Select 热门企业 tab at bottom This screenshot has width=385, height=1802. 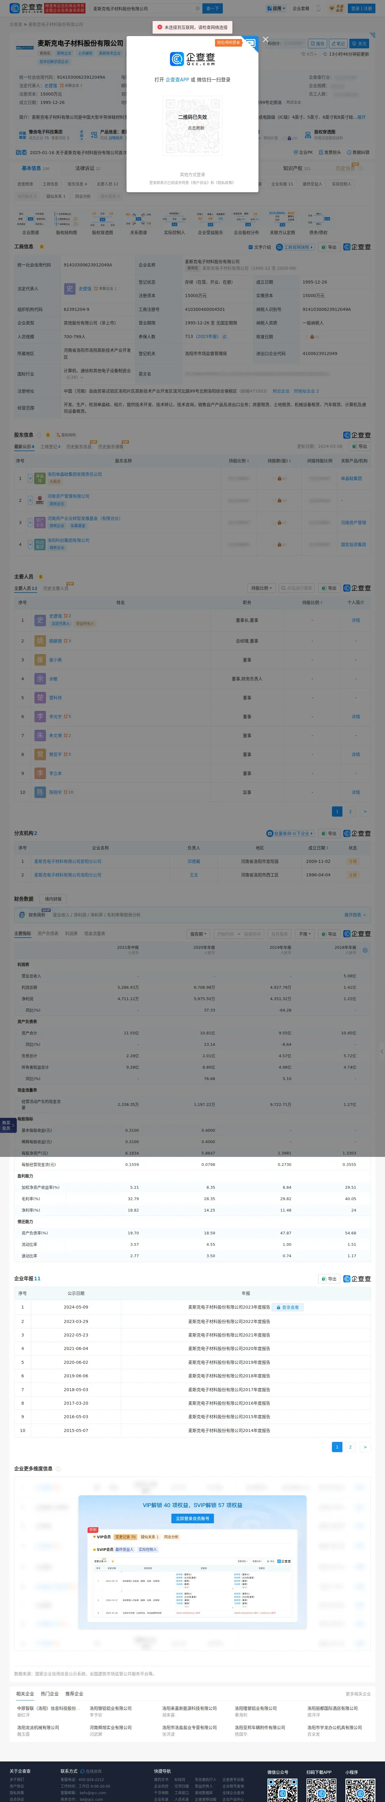(x=49, y=1694)
